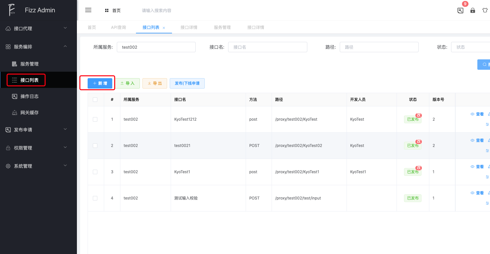Open 操作日志 in the sidebar
490x254 pixels.
pos(29,96)
